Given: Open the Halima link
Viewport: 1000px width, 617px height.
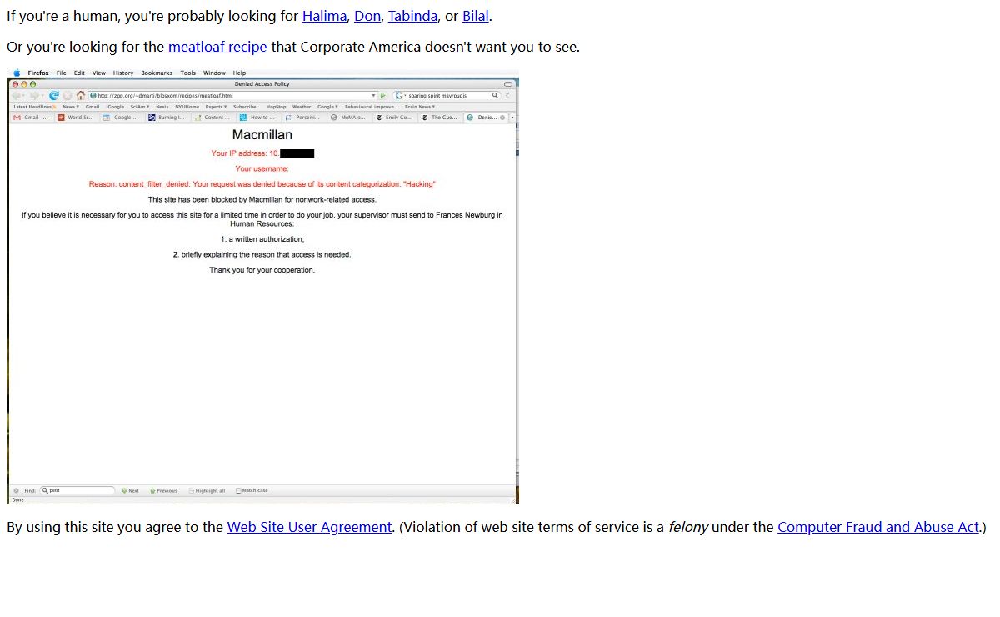Looking at the screenshot, I should [324, 16].
